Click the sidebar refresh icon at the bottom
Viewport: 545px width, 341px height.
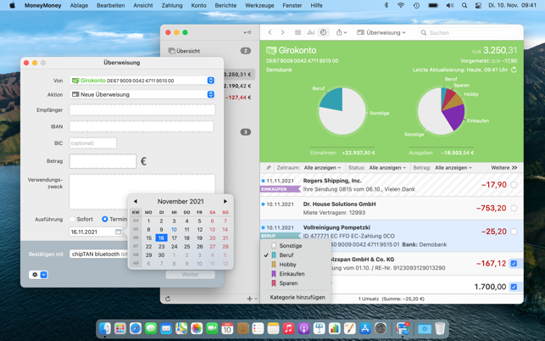tap(168, 299)
